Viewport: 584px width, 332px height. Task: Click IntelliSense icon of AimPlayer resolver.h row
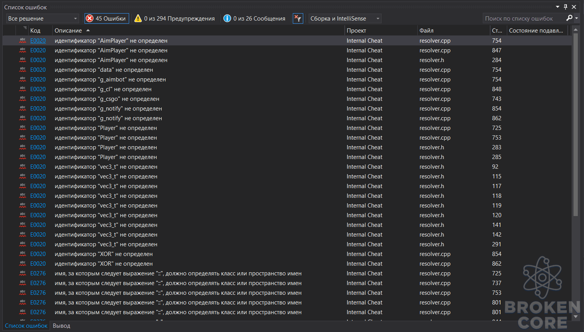click(x=22, y=60)
